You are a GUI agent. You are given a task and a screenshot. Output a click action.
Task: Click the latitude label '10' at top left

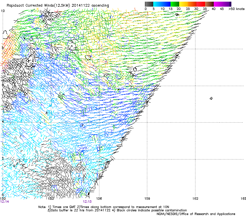coord(3,11)
